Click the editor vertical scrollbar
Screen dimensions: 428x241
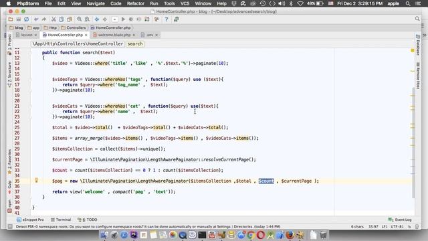click(x=413, y=143)
